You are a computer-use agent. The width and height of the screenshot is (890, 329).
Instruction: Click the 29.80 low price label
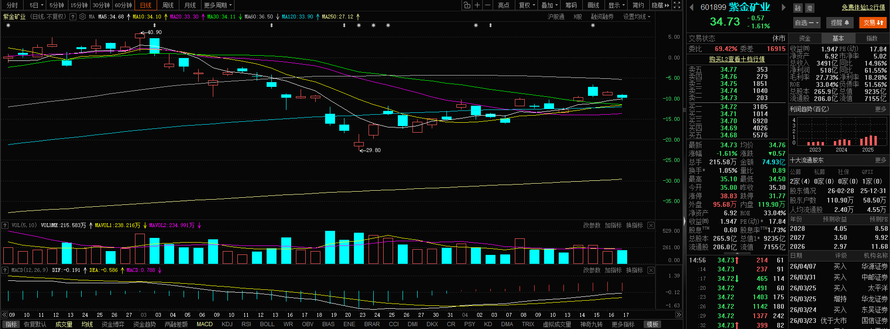[373, 150]
